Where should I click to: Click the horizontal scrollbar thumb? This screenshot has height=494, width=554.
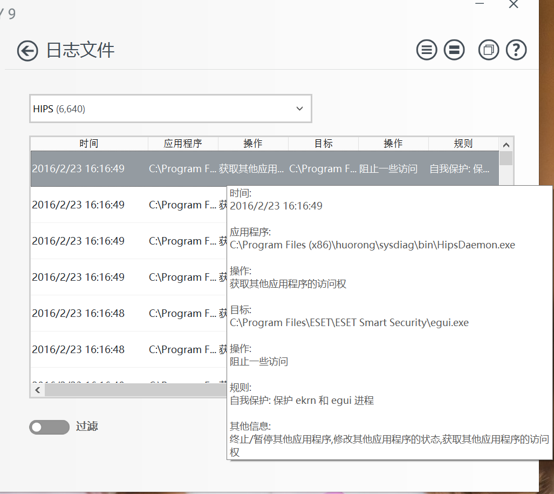135,389
